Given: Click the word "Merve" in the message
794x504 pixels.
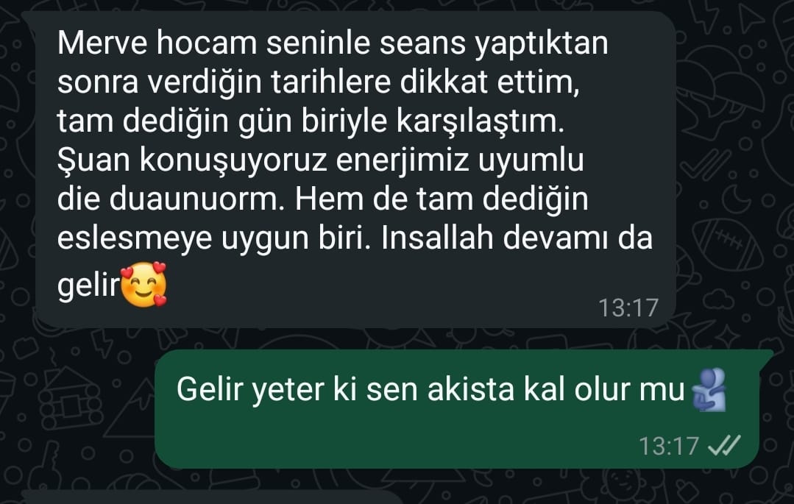Looking at the screenshot, I should pos(102,43).
